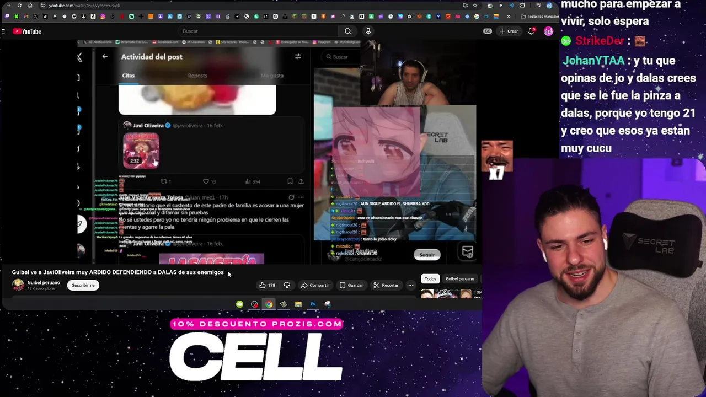Screen dimensions: 706x397
Task: Open the Compartir share dialog
Action: point(315,285)
